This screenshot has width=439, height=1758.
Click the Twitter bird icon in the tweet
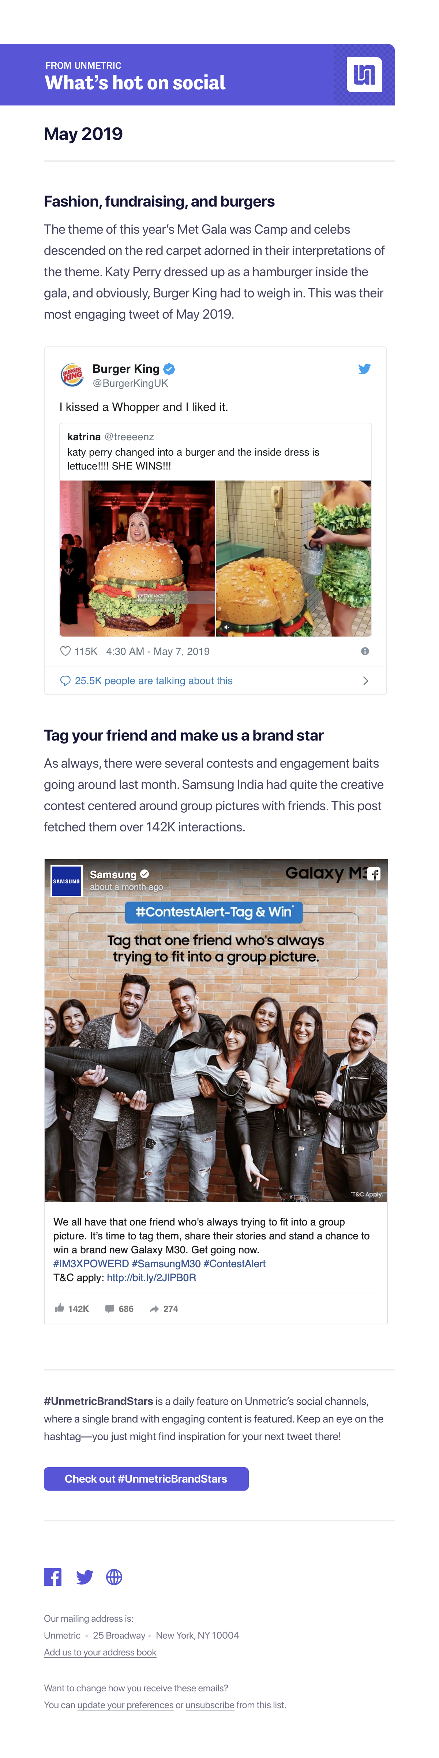[x=365, y=368]
